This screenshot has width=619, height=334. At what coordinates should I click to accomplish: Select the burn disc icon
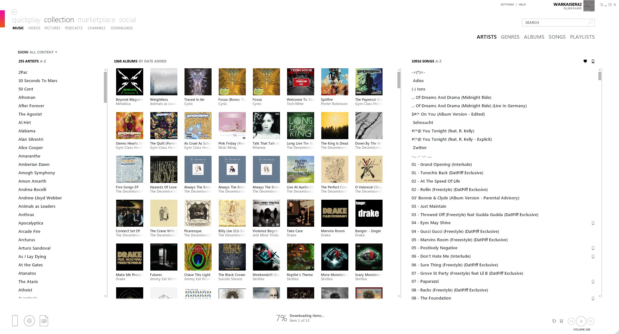[29, 320]
